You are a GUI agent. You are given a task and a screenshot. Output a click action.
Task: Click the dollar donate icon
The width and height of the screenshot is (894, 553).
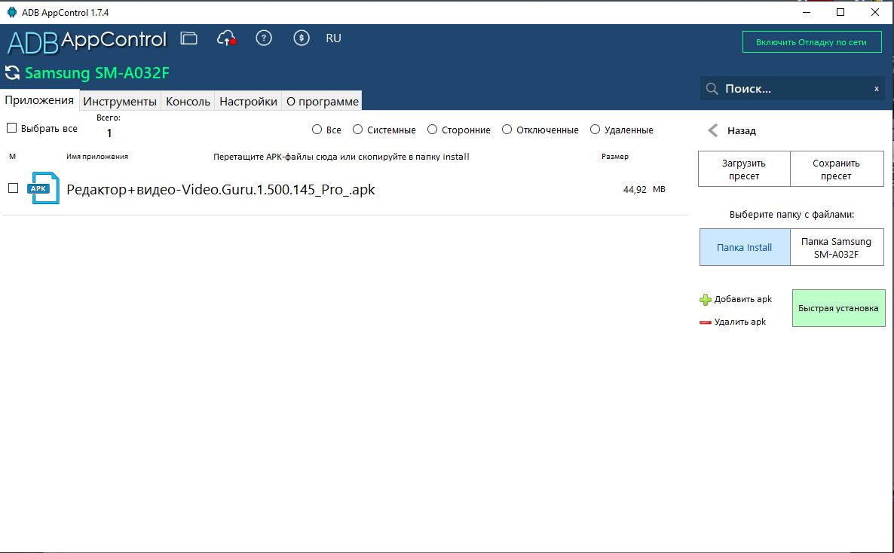[301, 38]
